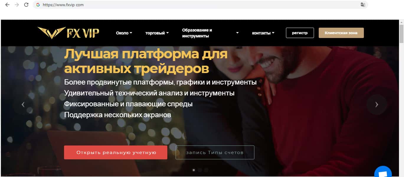404x177 pixels.
Task: Click Открыть реальную учетную red button
Action: pos(116,153)
